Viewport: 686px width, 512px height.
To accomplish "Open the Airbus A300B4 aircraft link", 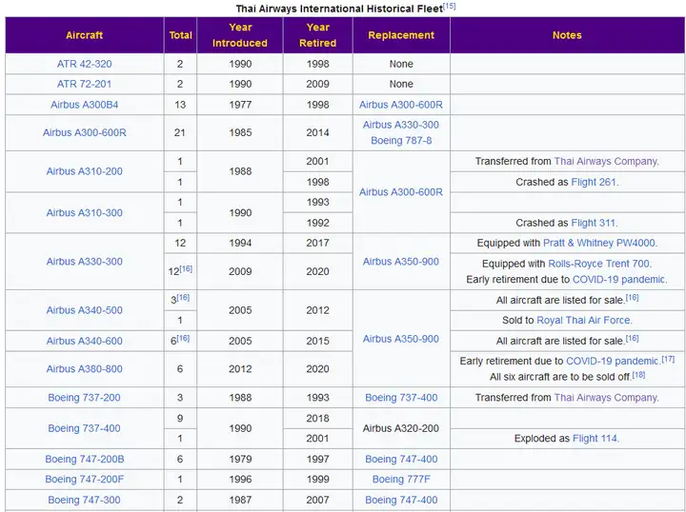I will click(x=85, y=105).
